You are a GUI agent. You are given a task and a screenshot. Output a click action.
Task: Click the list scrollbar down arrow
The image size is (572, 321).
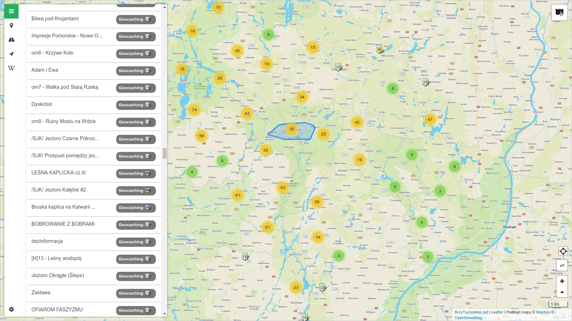tap(164, 314)
